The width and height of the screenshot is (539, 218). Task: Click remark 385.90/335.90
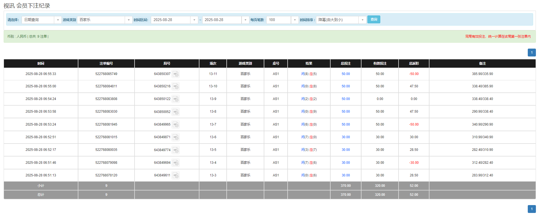[x=482, y=74]
